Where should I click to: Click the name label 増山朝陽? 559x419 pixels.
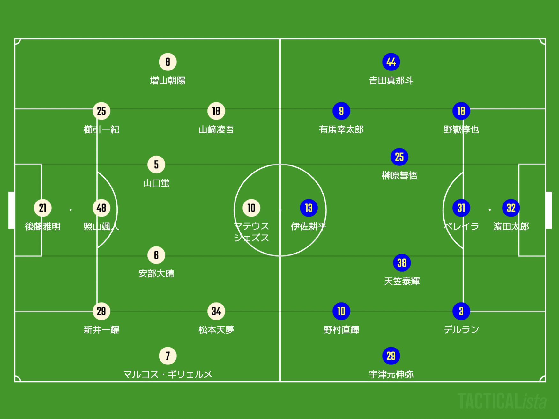tap(168, 80)
